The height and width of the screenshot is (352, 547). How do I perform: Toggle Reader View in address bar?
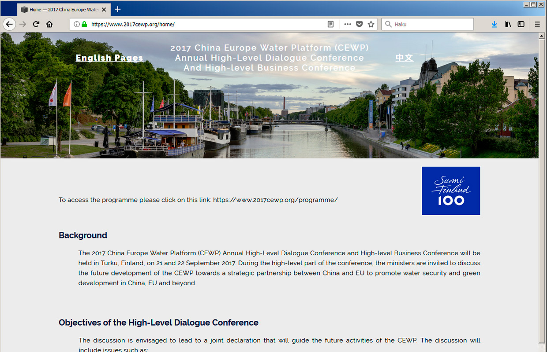point(330,24)
